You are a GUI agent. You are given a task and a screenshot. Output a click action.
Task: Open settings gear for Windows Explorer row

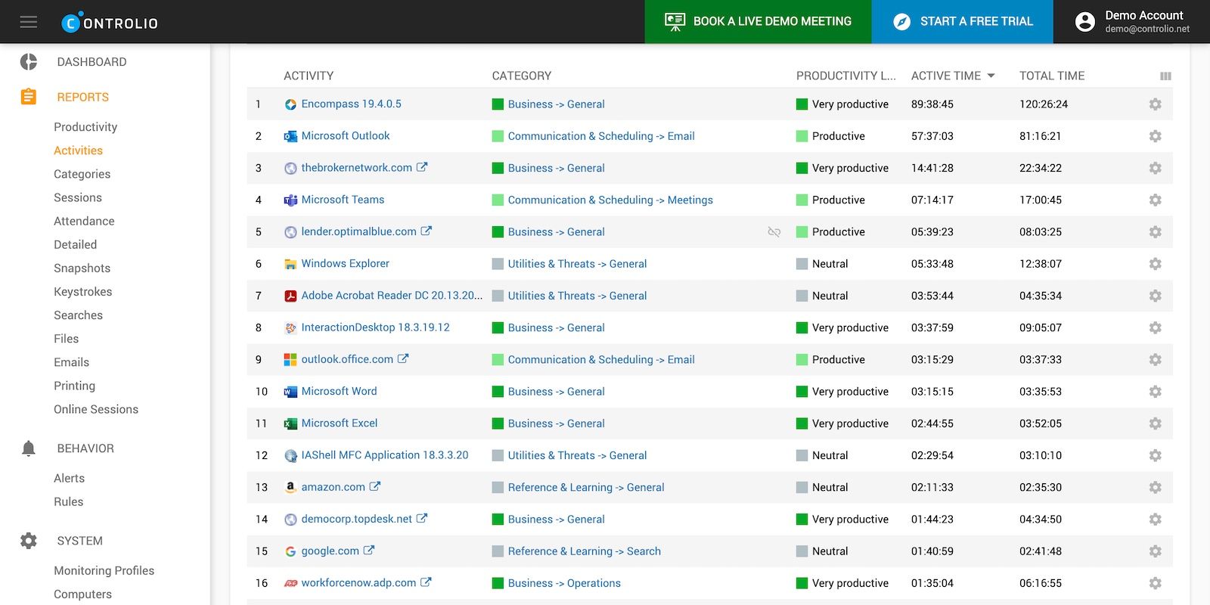pos(1155,264)
